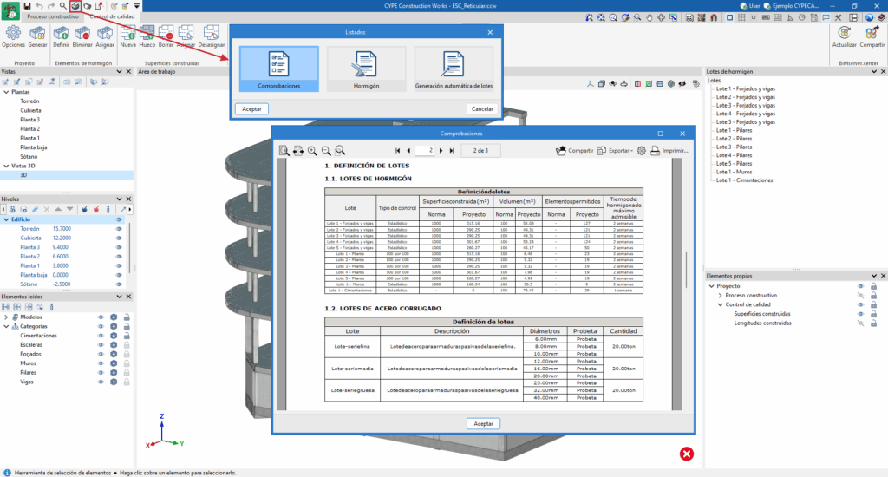Select Generación automática de lotes option

pyautogui.click(x=454, y=69)
